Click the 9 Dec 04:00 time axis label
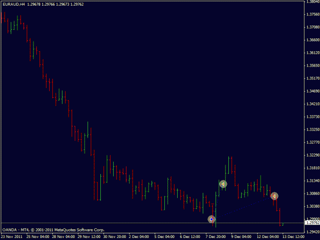 [241, 237]
